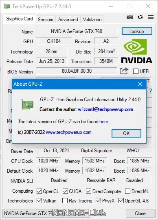Image resolution: width=158 pixels, height=220 pixels.
Task: Click the Lookup button
Action: 137,31
